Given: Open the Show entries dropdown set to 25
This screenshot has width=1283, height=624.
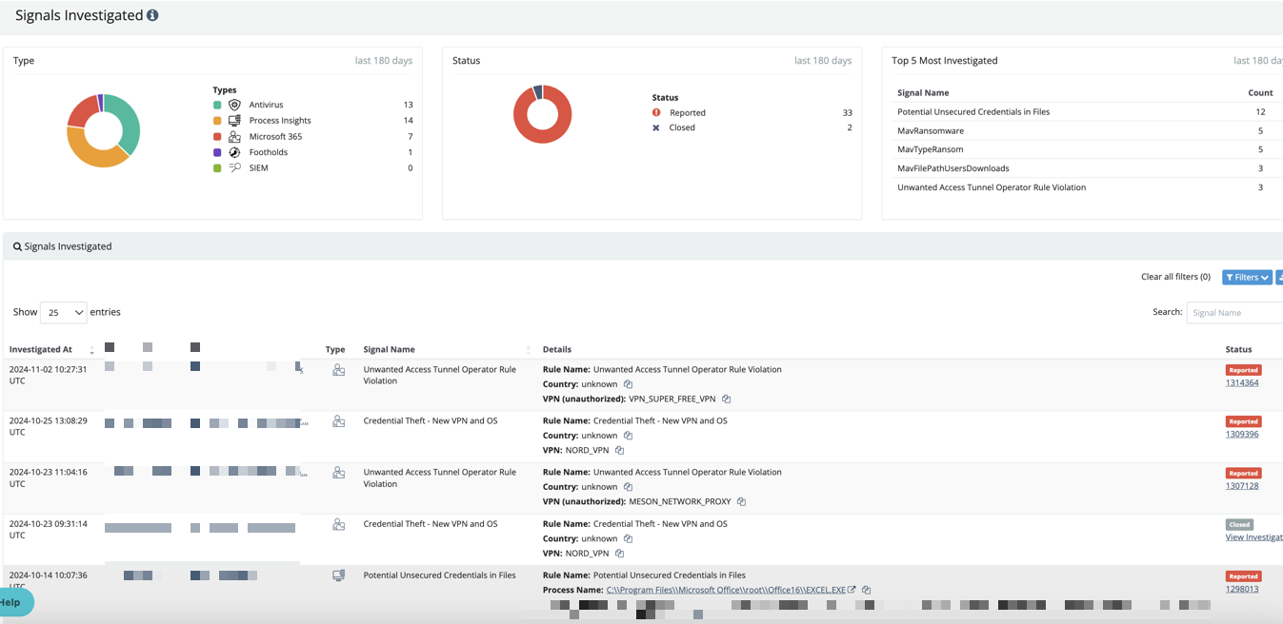Looking at the screenshot, I should [63, 312].
